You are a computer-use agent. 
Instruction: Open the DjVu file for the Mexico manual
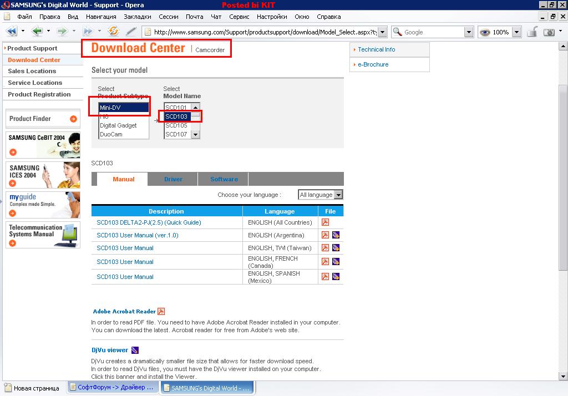coord(336,276)
